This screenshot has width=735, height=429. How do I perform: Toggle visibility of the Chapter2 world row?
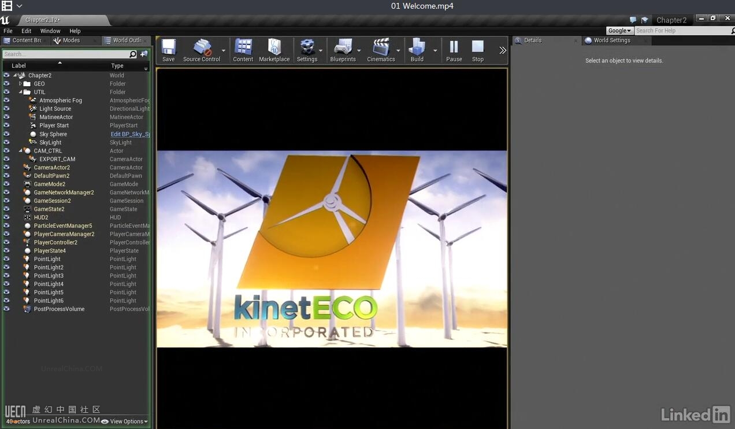pos(6,75)
